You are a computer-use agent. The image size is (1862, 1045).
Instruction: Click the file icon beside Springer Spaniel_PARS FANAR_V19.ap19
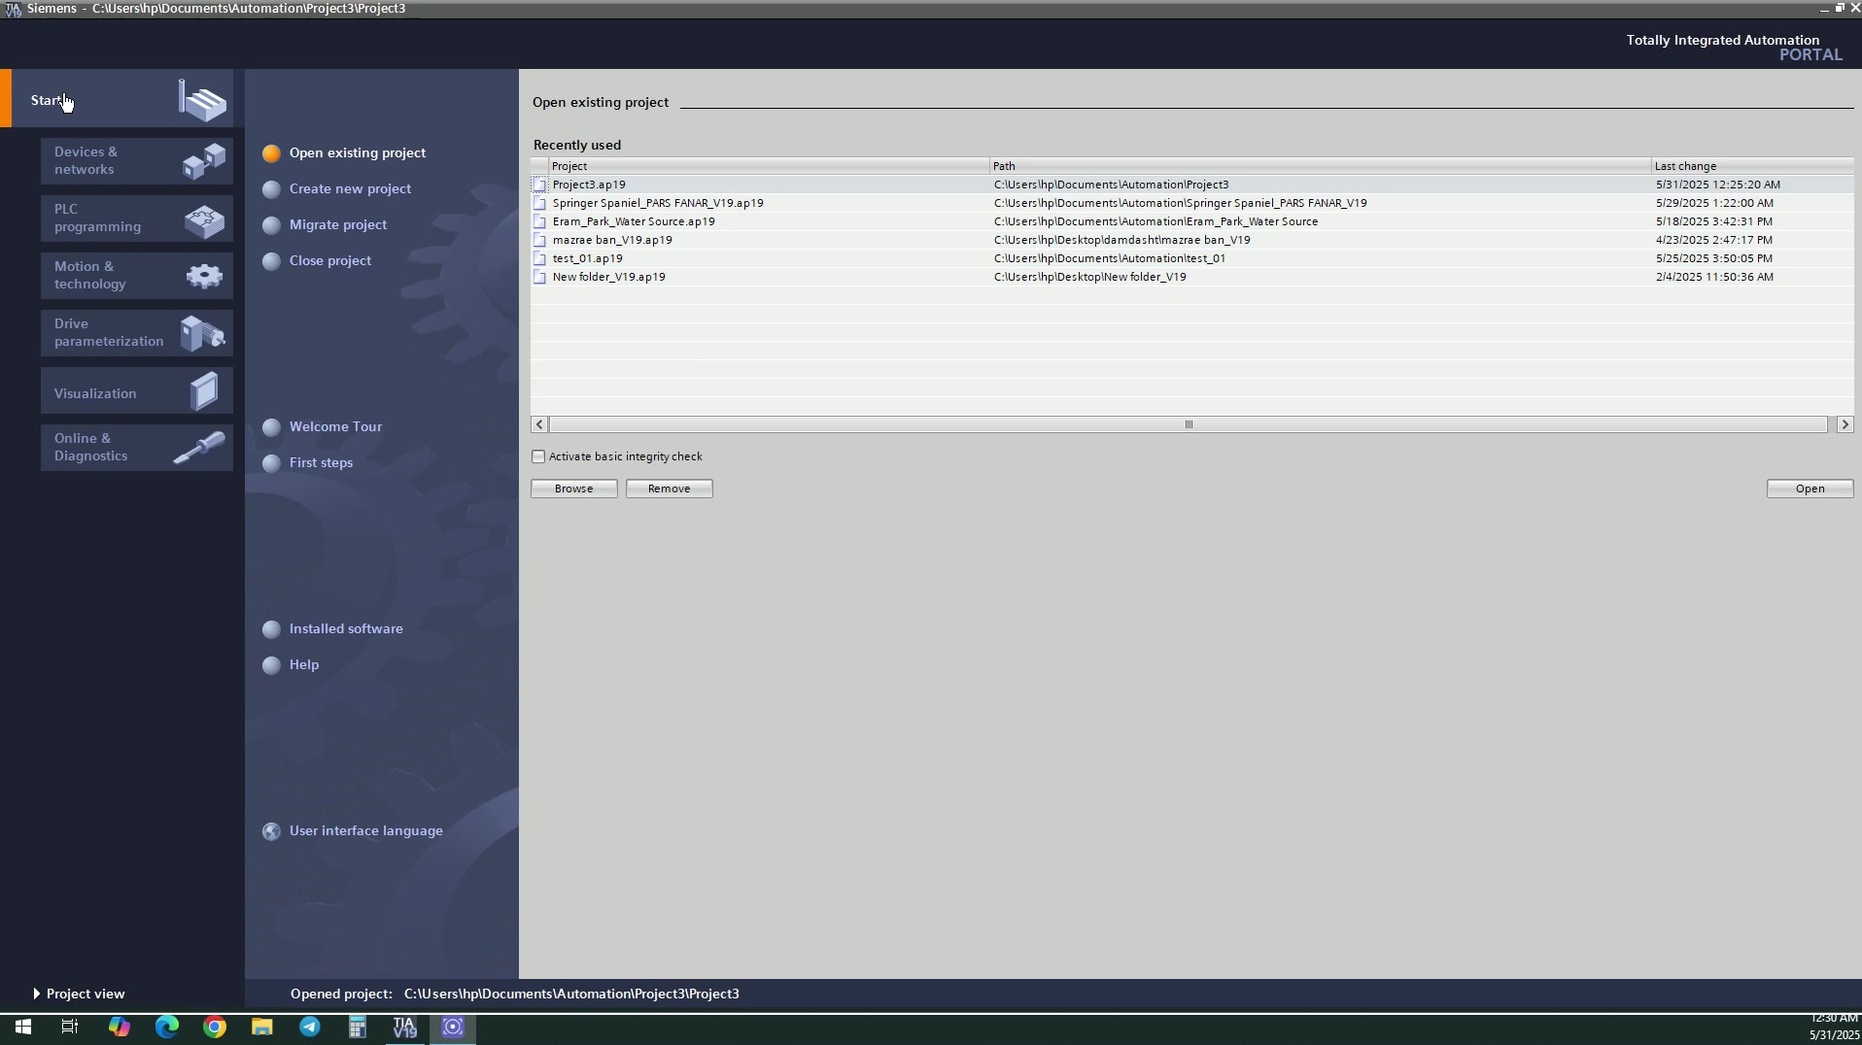[x=539, y=203]
